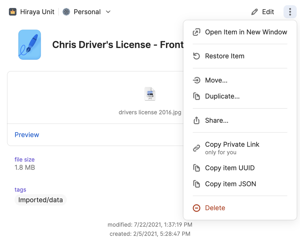Choose Copy item JSON
This screenshot has height=245, width=300.
pyautogui.click(x=230, y=184)
